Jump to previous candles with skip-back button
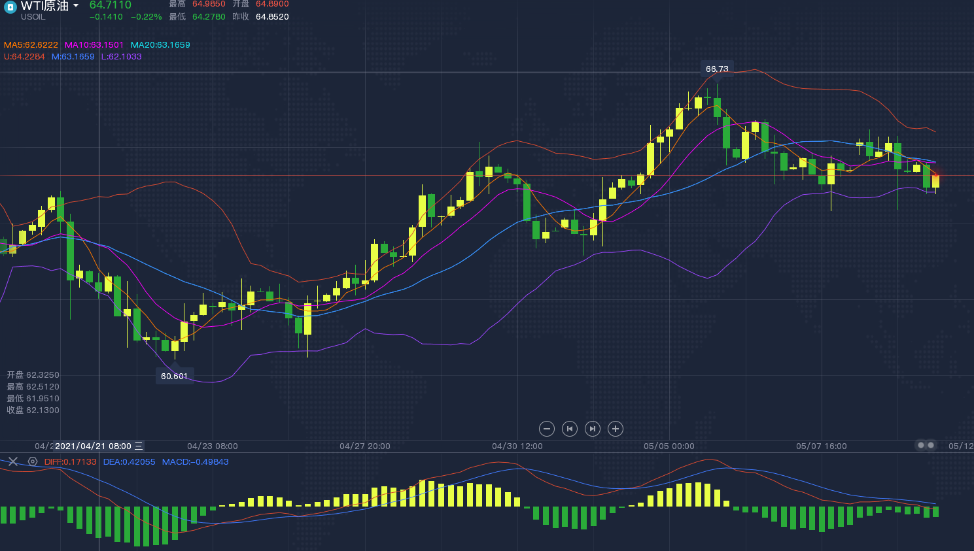 pos(570,429)
